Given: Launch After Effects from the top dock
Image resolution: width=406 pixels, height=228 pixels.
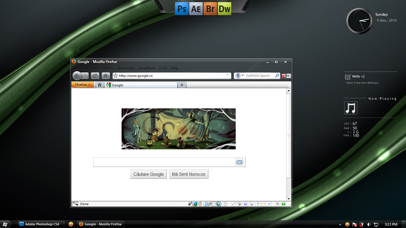Looking at the screenshot, I should coord(196,9).
